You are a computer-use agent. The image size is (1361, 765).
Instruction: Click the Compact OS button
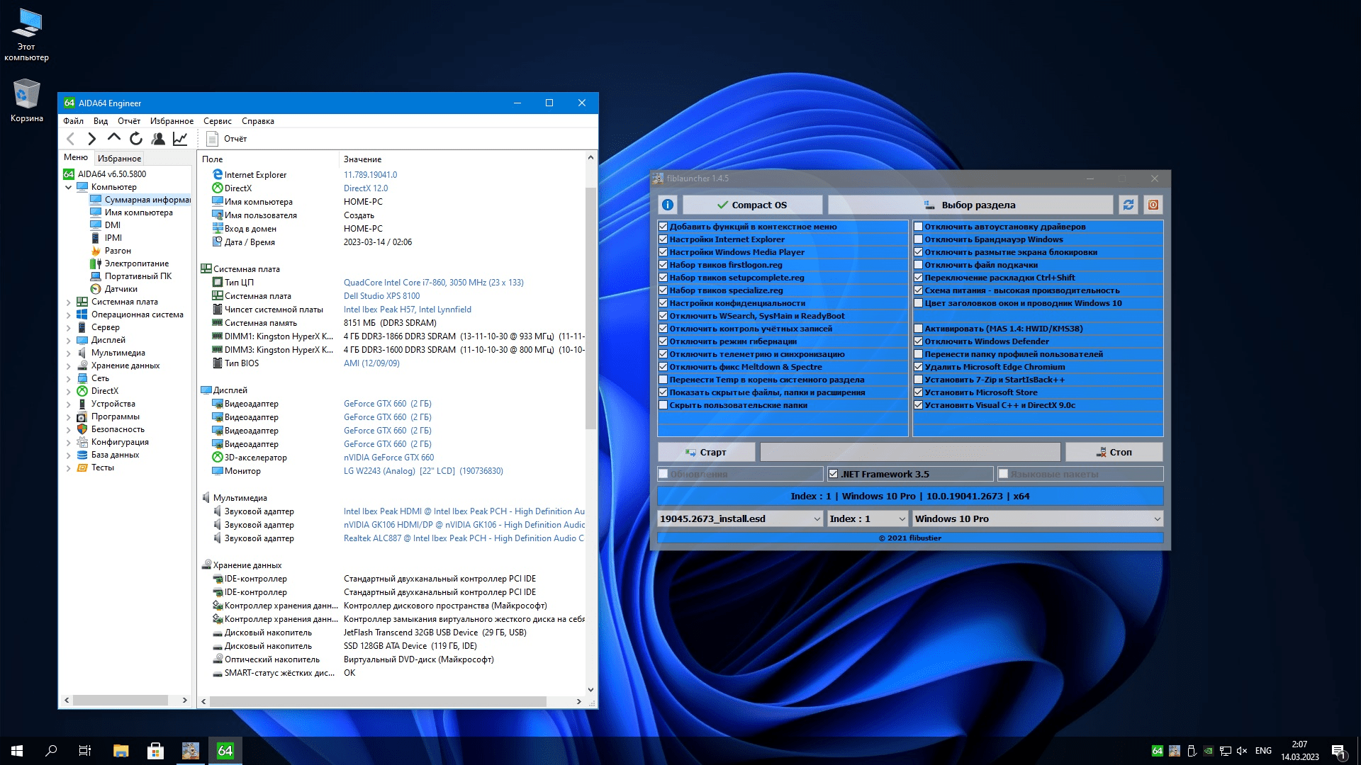[752, 205]
